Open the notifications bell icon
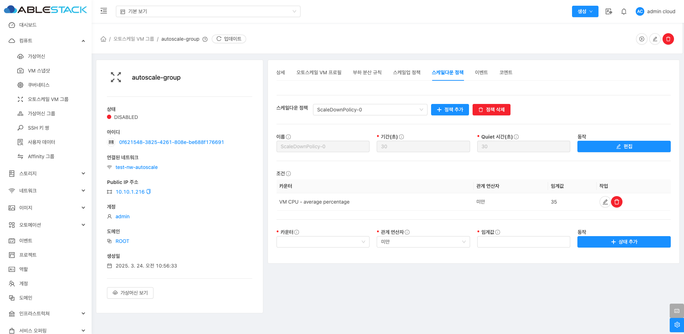 pos(624,11)
